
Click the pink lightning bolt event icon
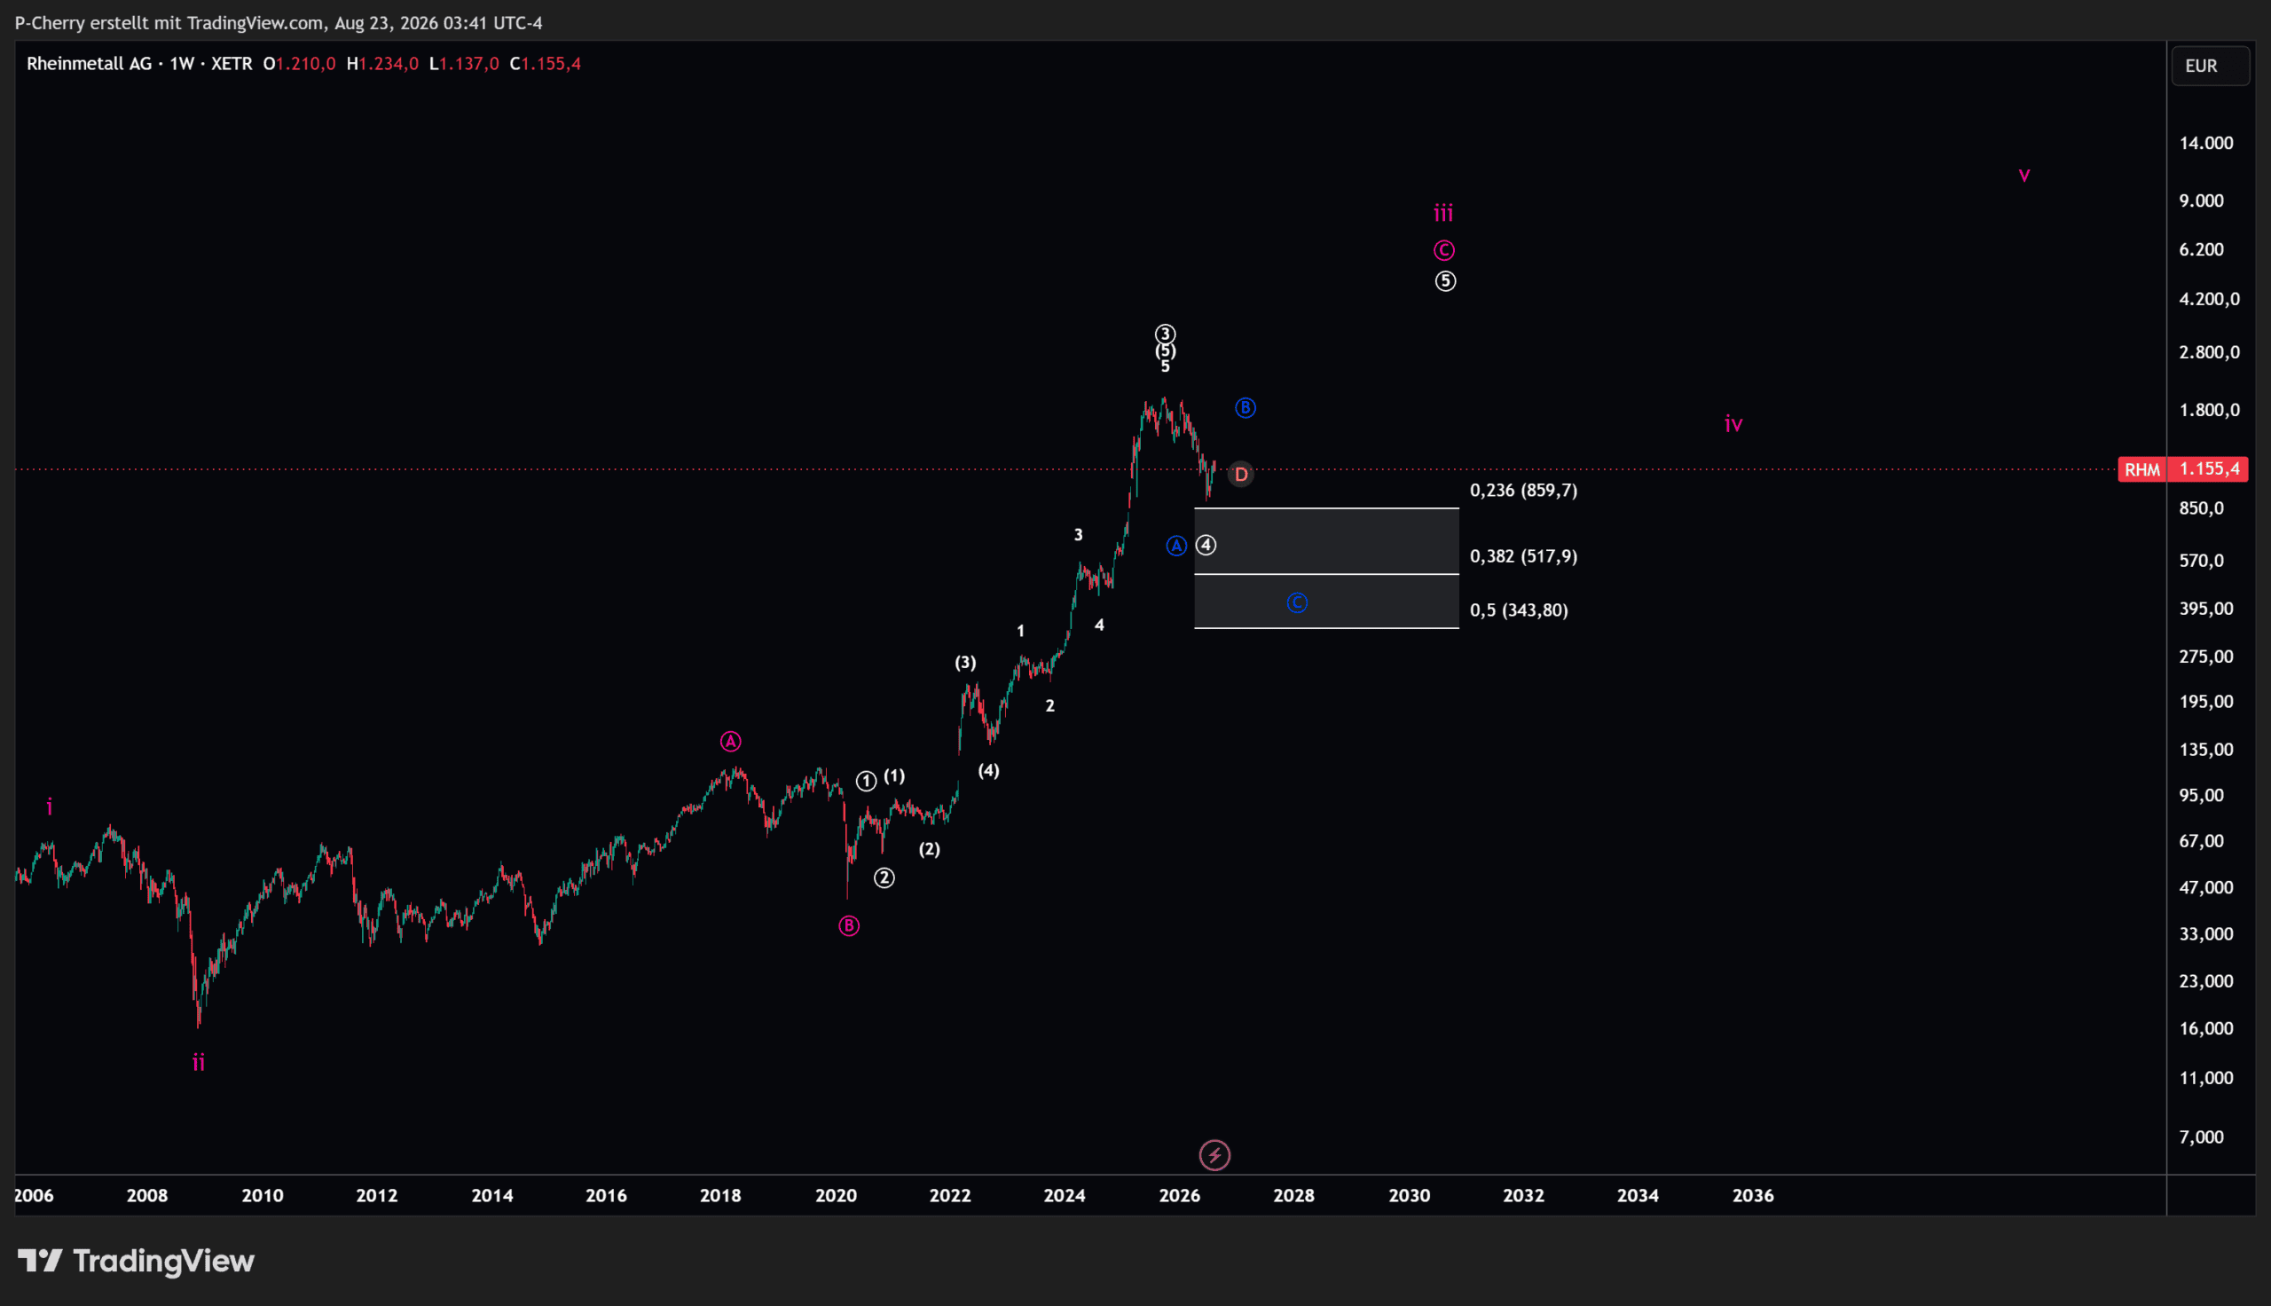(1214, 1155)
